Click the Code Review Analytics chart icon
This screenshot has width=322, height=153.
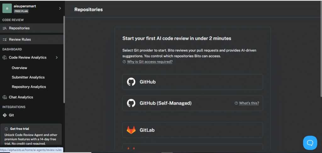pyautogui.click(x=5, y=57)
